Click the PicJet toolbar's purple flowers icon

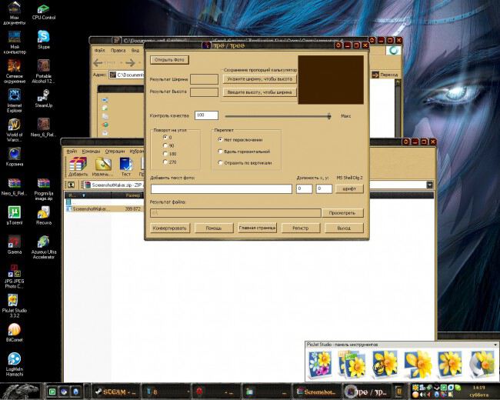(321, 365)
